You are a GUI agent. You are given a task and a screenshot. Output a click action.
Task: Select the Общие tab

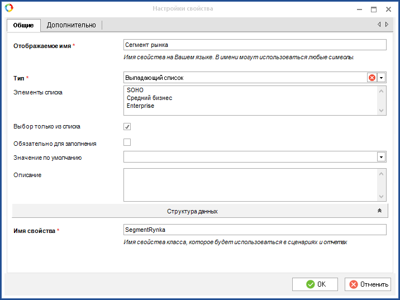pos(23,25)
